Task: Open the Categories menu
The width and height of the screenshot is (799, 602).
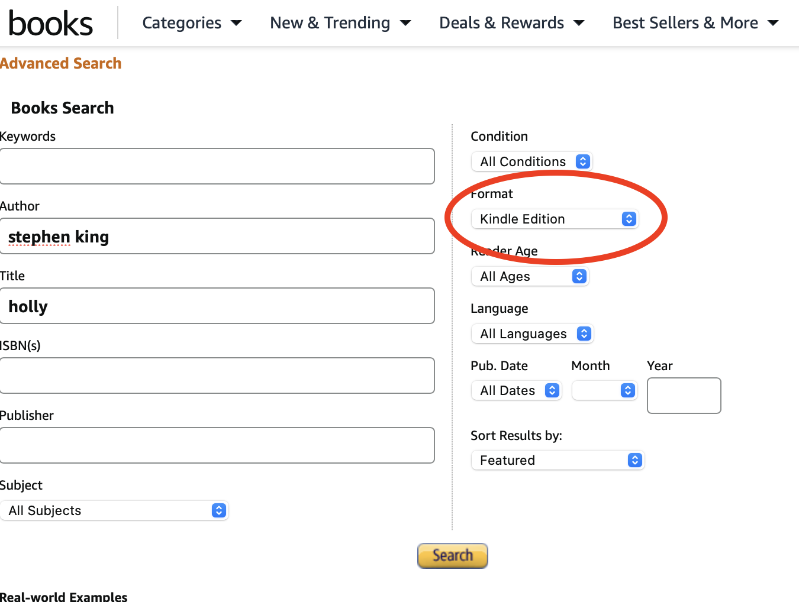Action: [192, 23]
